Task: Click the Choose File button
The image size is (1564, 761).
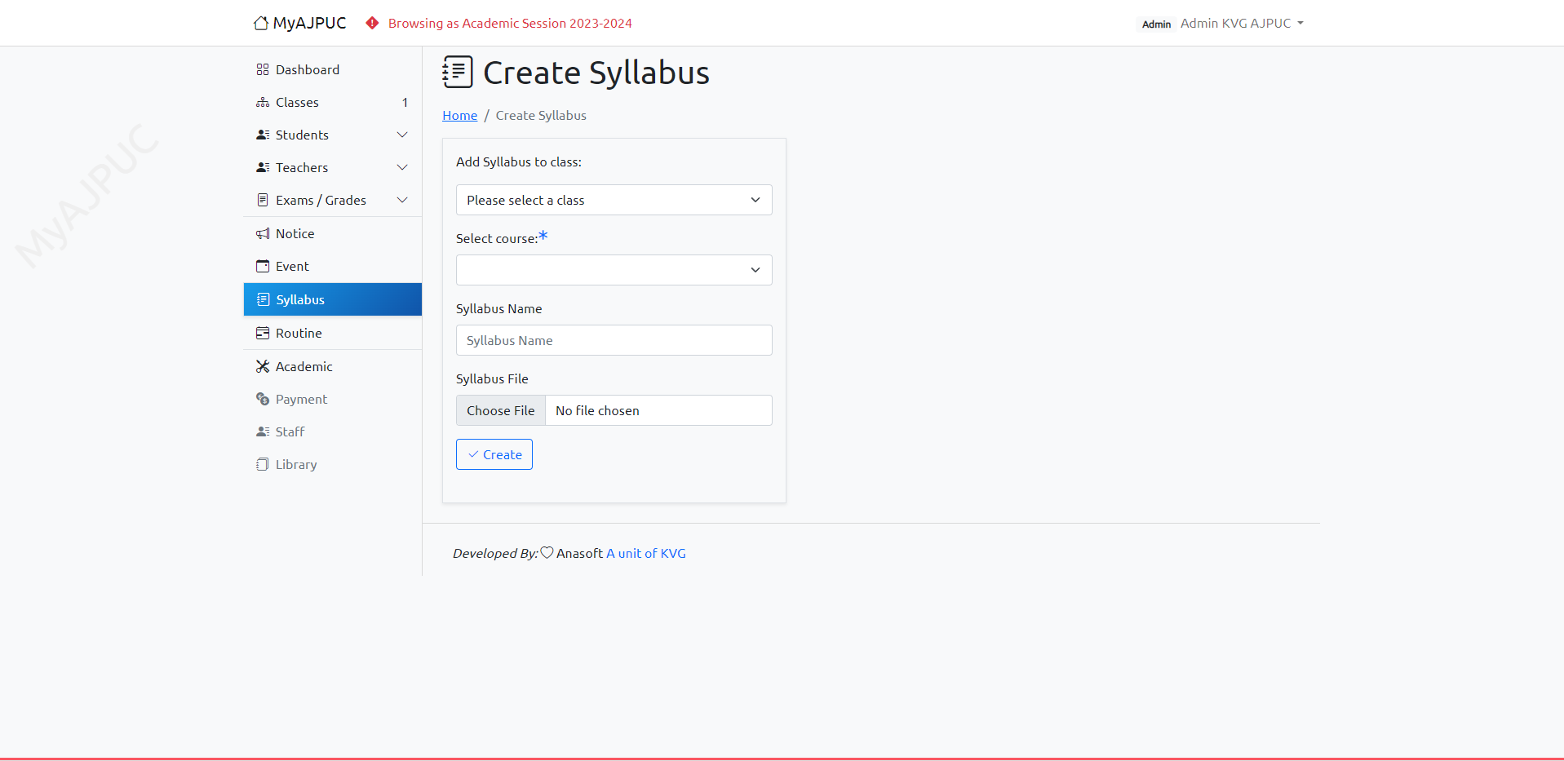Action: [x=501, y=410]
